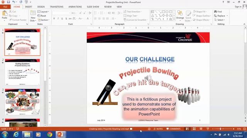Reset the slide layout
The image size is (247, 138).
[42, 16]
